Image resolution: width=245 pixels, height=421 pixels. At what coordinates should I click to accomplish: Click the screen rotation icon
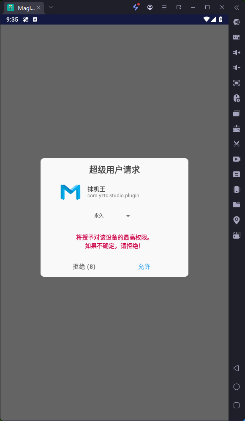point(237,236)
